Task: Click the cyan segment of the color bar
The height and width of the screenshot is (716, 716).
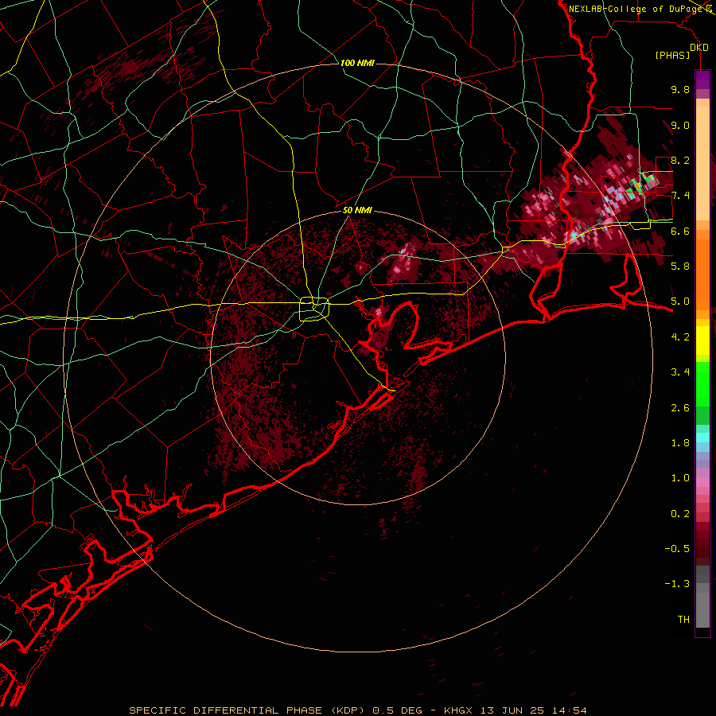Action: (x=702, y=438)
